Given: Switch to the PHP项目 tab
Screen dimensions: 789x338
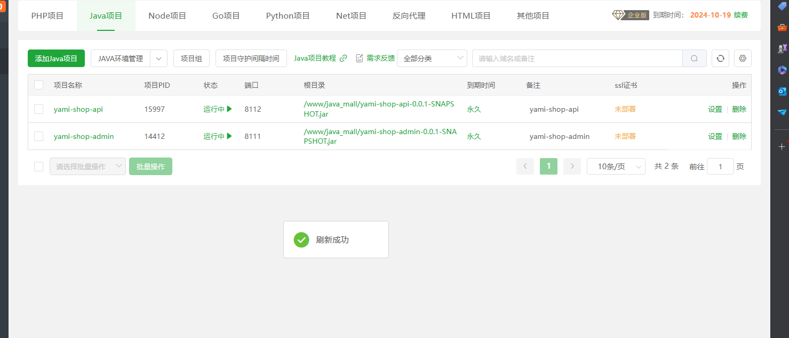Looking at the screenshot, I should point(47,15).
